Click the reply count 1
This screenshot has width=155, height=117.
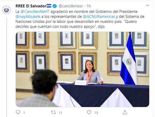click(x=24, y=113)
